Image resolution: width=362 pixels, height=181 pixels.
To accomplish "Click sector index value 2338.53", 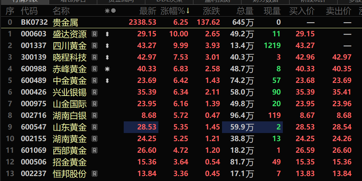I will 142,22.
